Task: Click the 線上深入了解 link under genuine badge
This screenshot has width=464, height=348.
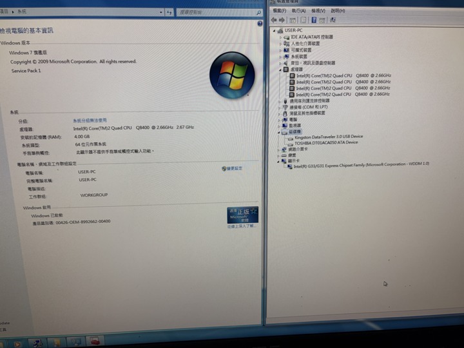Action: [241, 226]
